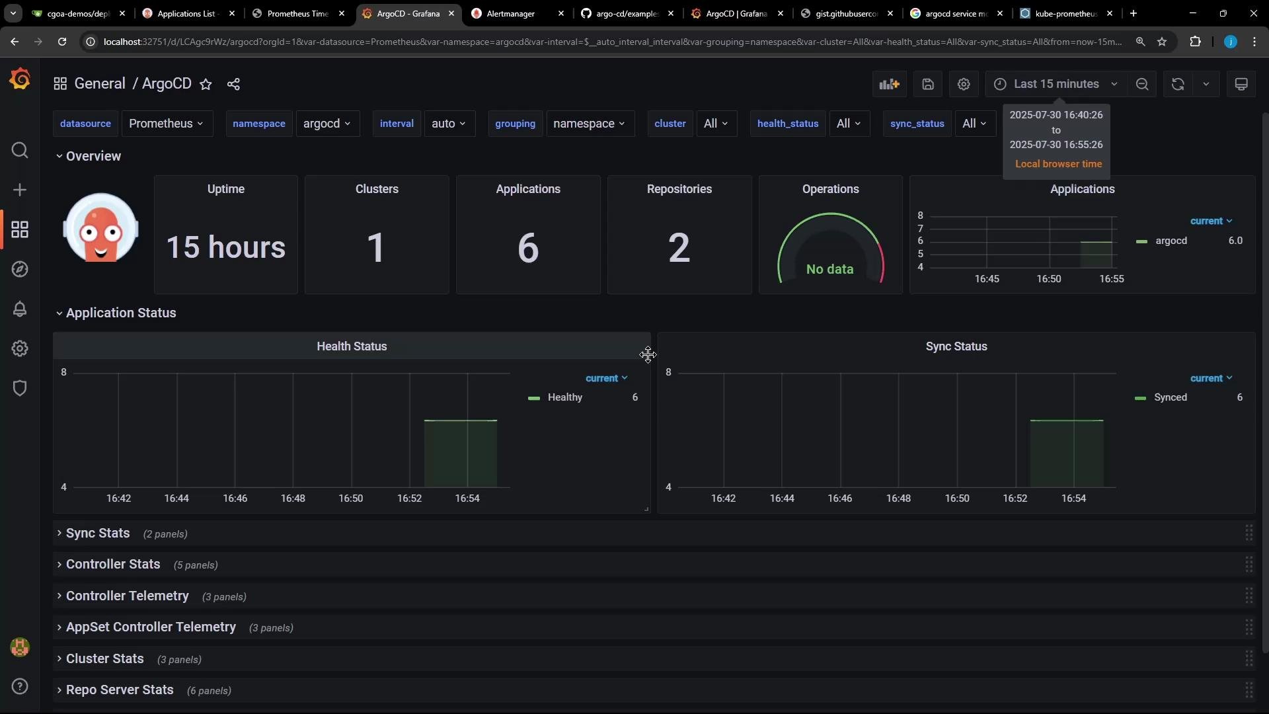Go back in browser history

tap(15, 42)
